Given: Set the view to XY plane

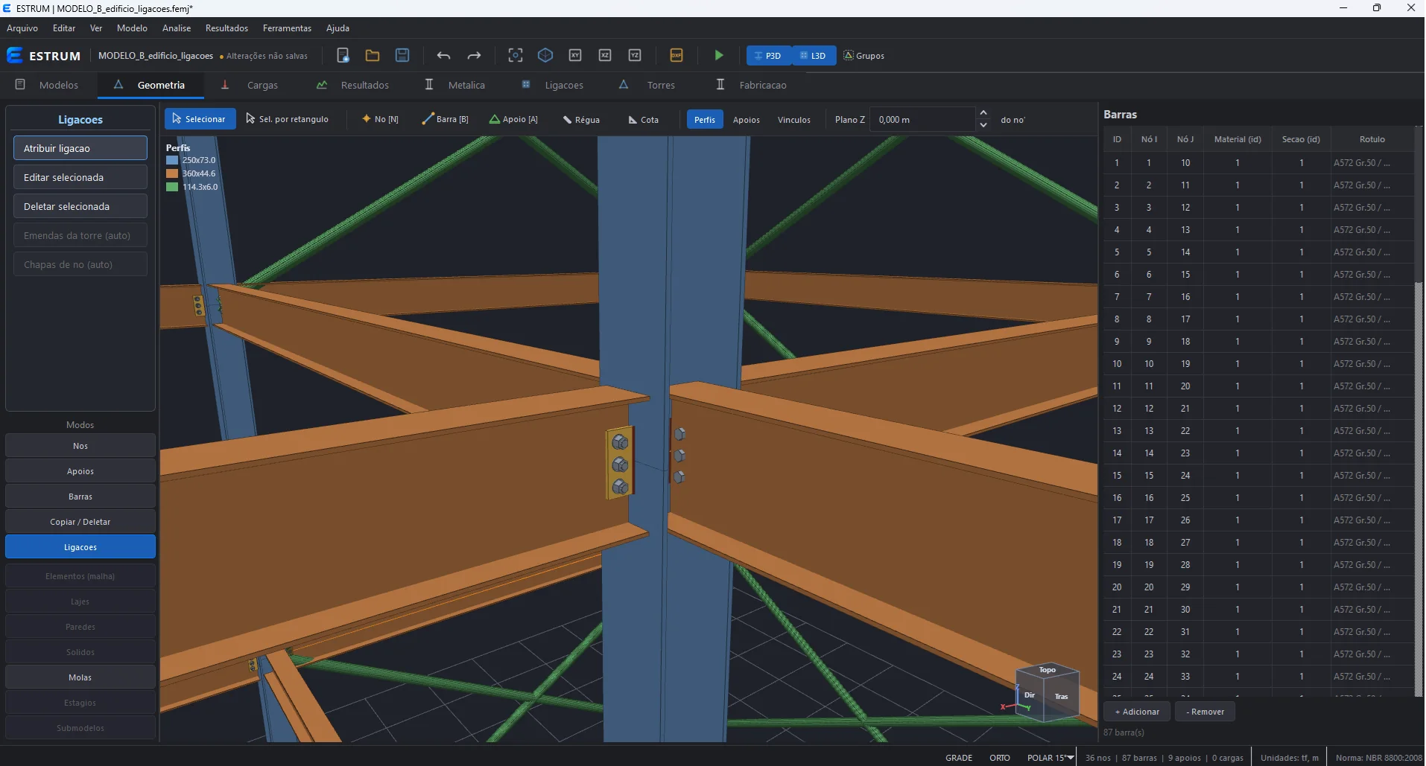Looking at the screenshot, I should pyautogui.click(x=575, y=56).
